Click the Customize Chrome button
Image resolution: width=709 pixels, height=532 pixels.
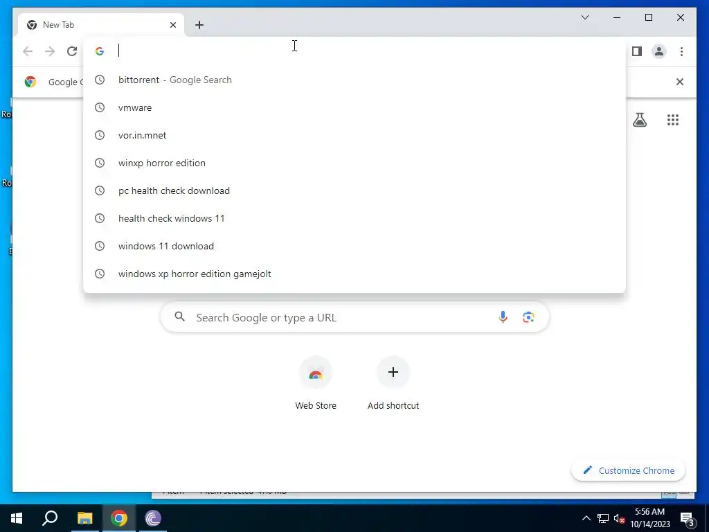click(x=628, y=470)
